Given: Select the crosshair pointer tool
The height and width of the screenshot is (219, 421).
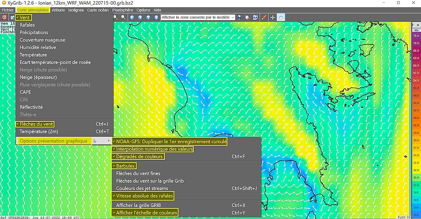Looking at the screenshot, I should pyautogui.click(x=273, y=18).
